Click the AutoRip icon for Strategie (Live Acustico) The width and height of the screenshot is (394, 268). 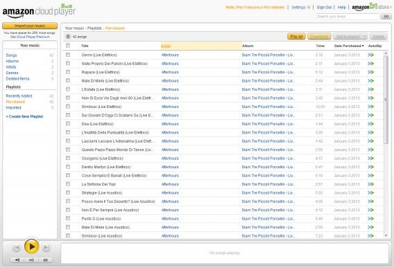pos(371,193)
